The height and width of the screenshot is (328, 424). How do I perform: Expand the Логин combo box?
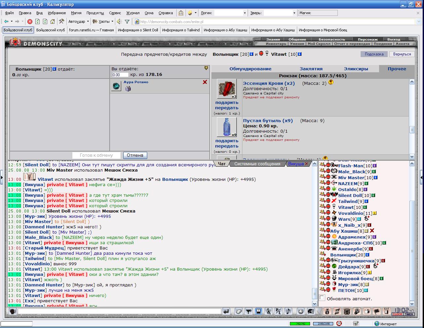[245, 13]
